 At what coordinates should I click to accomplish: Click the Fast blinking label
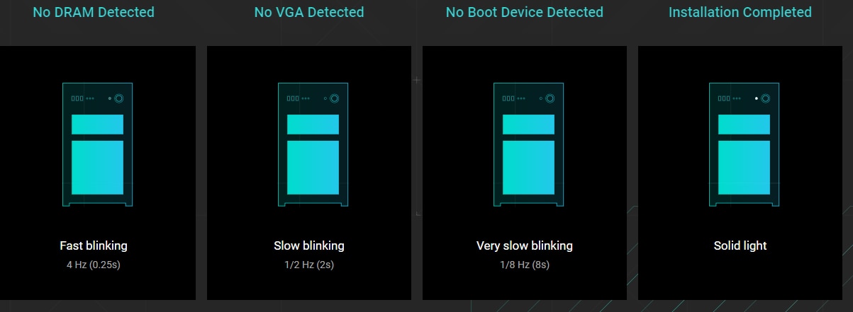click(94, 246)
